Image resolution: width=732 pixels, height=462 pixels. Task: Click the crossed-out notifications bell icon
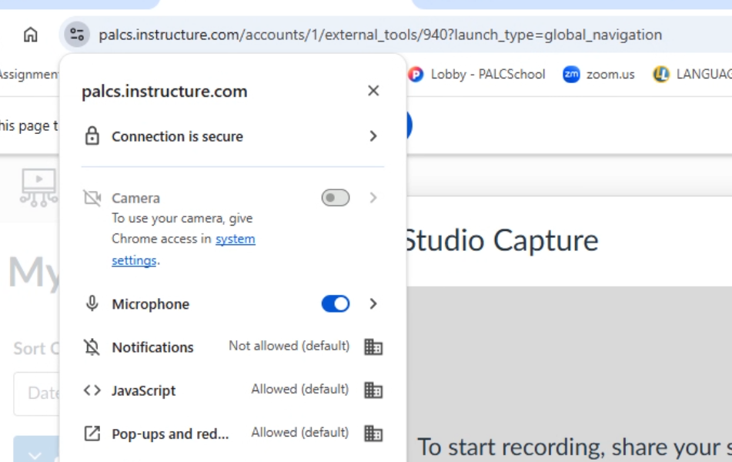pos(91,346)
